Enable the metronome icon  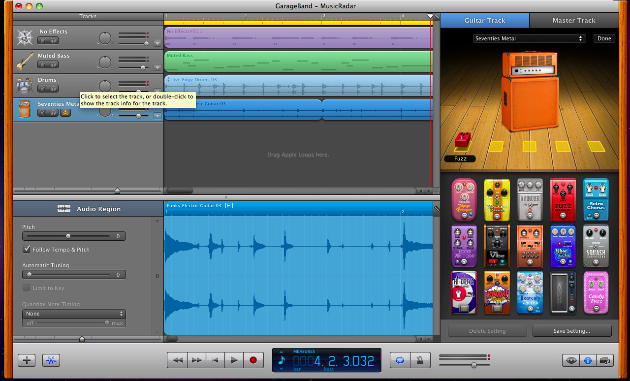pos(420,360)
